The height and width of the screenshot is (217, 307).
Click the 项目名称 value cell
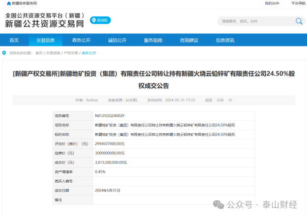[174, 125]
